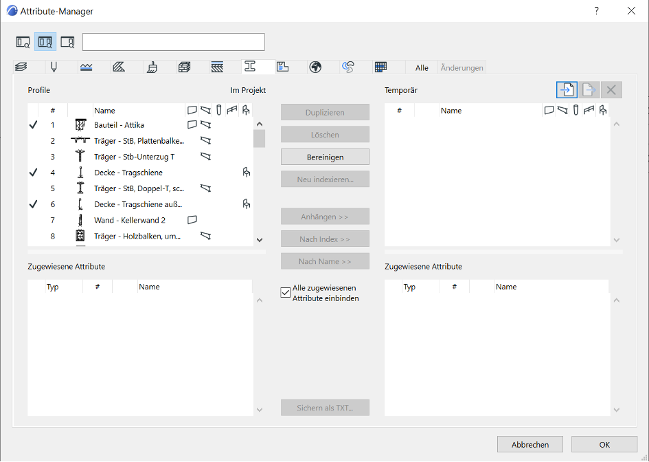The image size is (649, 462).
Task: Open the Zone Categories tab
Action: click(x=283, y=67)
